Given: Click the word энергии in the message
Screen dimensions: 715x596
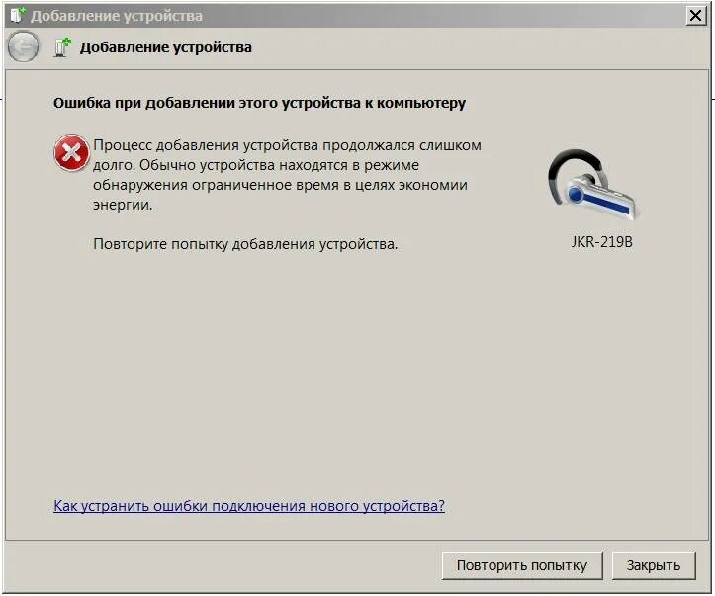Looking at the screenshot, I should pyautogui.click(x=123, y=205).
